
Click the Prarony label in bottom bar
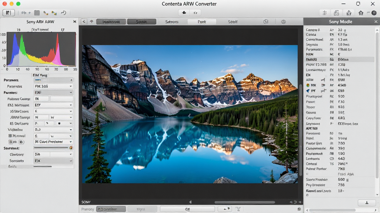(x=88, y=209)
